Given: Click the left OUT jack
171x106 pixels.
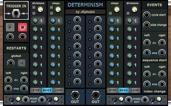Looking at the screenshot, I should pyautogui.click(x=75, y=95).
